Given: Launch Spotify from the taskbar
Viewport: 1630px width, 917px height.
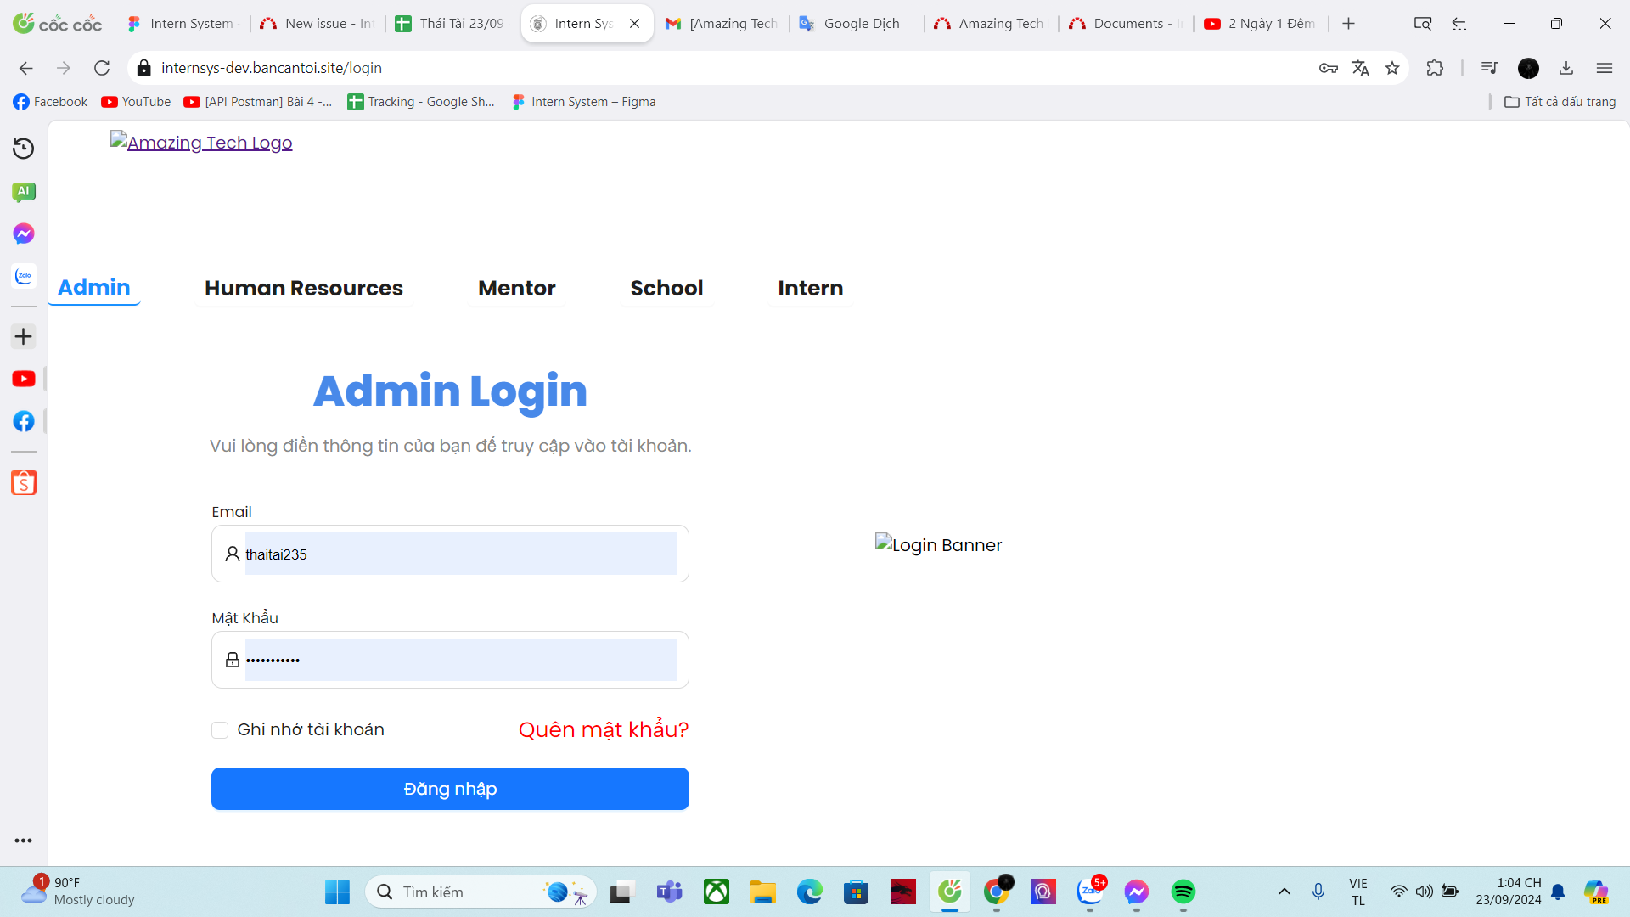Looking at the screenshot, I should pos(1183,892).
